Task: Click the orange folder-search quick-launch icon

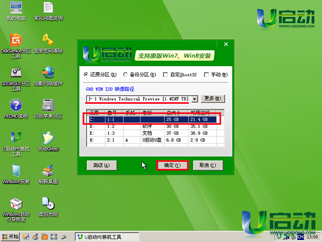Action: [x=45, y=237]
